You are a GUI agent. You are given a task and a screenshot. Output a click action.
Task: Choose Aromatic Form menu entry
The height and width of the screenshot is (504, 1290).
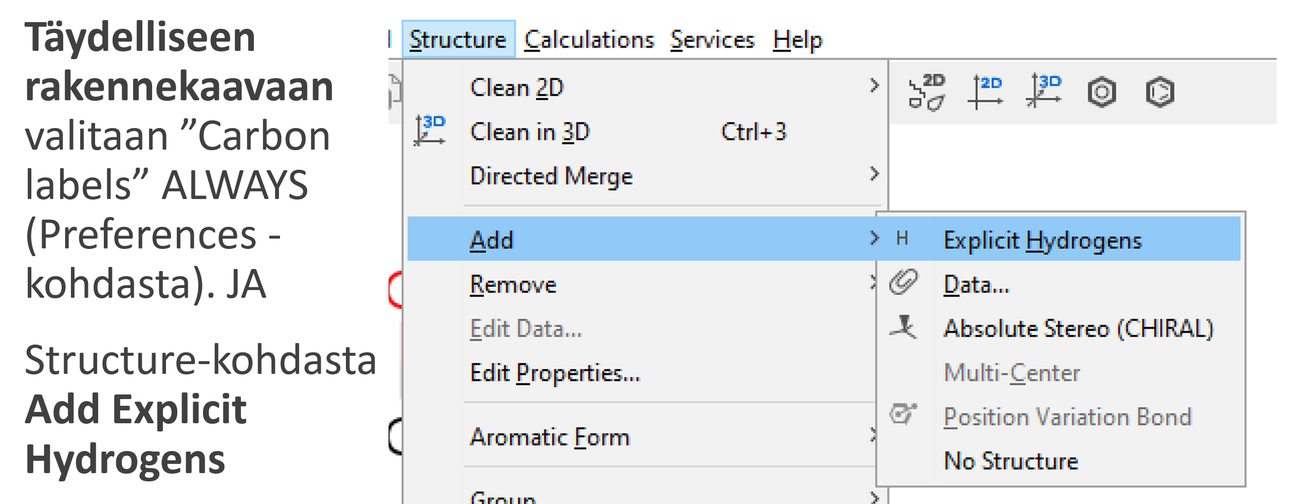[550, 437]
